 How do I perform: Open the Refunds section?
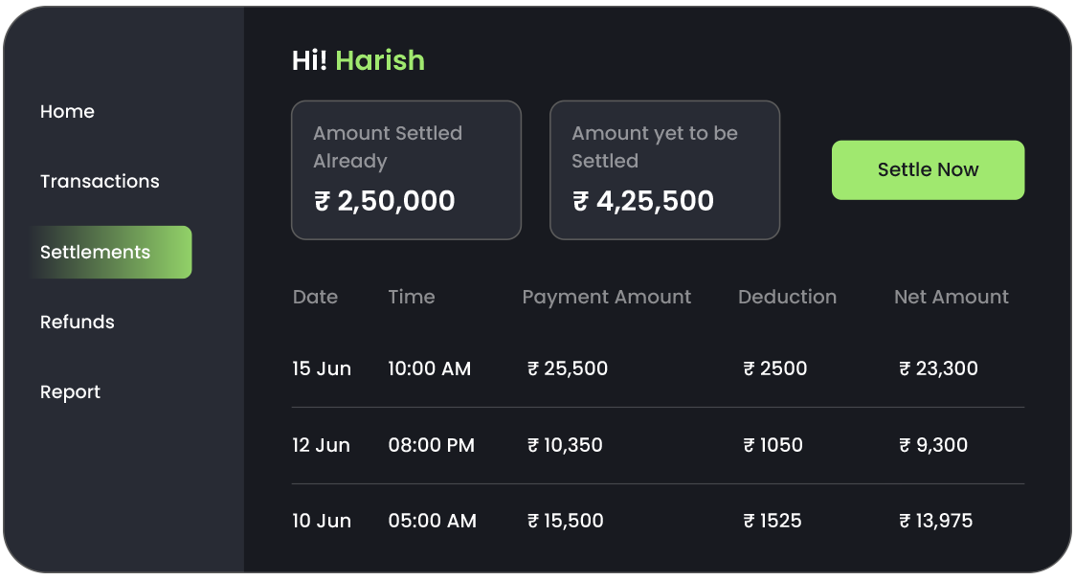pos(78,323)
